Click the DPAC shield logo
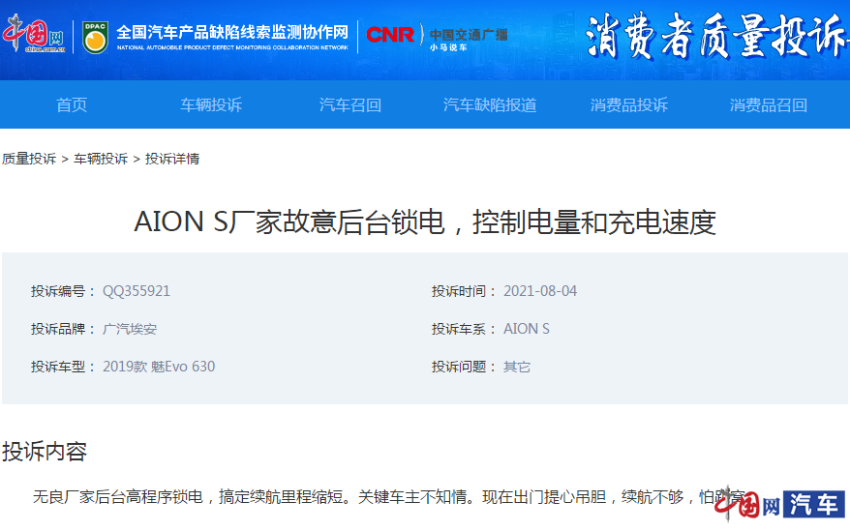This screenshot has height=531, width=850. point(95,37)
